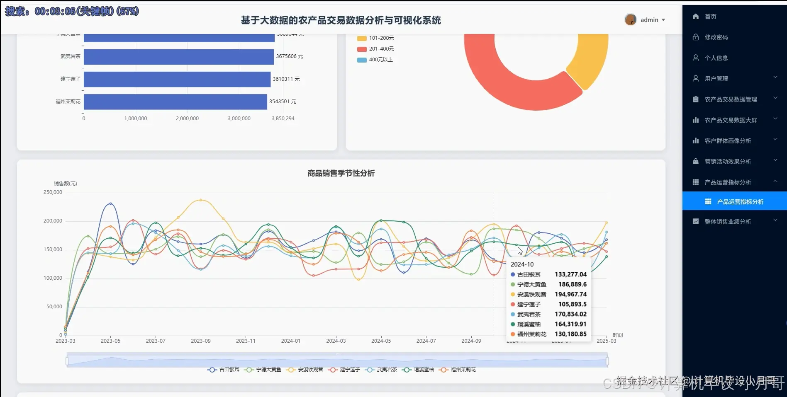Click the 基于大数据的农产品交易数据分析与可视化系统 page title
The width and height of the screenshot is (787, 397).
341,20
